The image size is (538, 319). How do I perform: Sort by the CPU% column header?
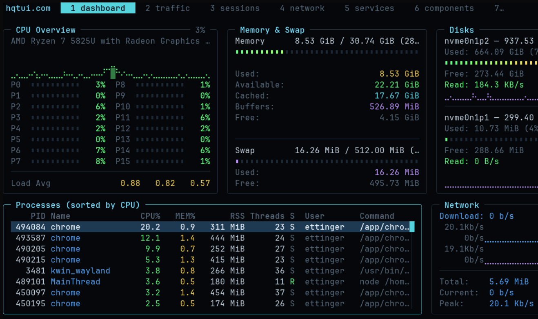[150, 216]
